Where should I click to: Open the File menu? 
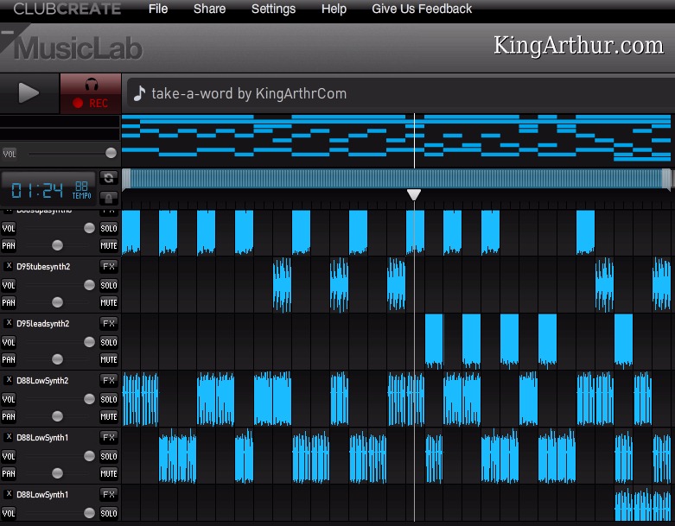pos(158,9)
